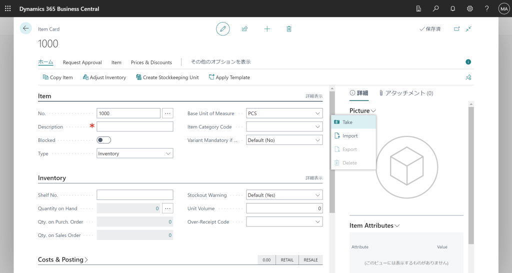Open the report document icon in header
This screenshot has height=273, width=512.
pyautogui.click(x=418, y=9)
